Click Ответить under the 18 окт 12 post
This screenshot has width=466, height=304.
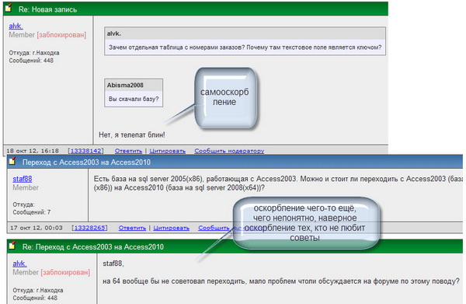tap(128, 151)
